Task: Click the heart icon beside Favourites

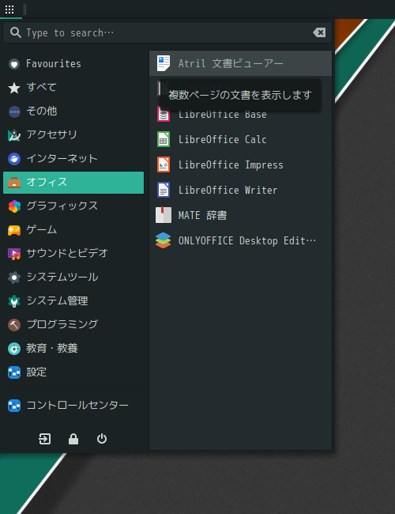Action: (x=14, y=64)
